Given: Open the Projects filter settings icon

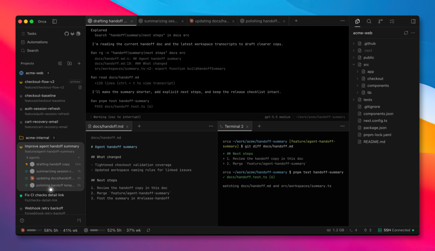Looking at the screenshot, I should [60, 64].
